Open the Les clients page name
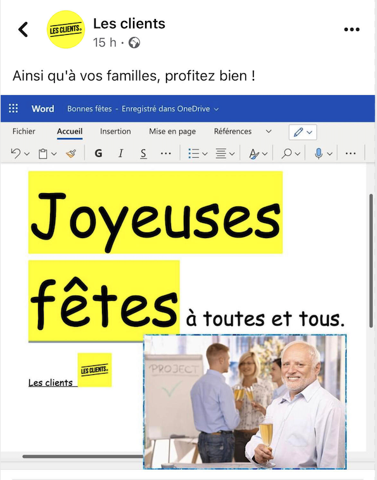The image size is (377, 480). (x=129, y=23)
